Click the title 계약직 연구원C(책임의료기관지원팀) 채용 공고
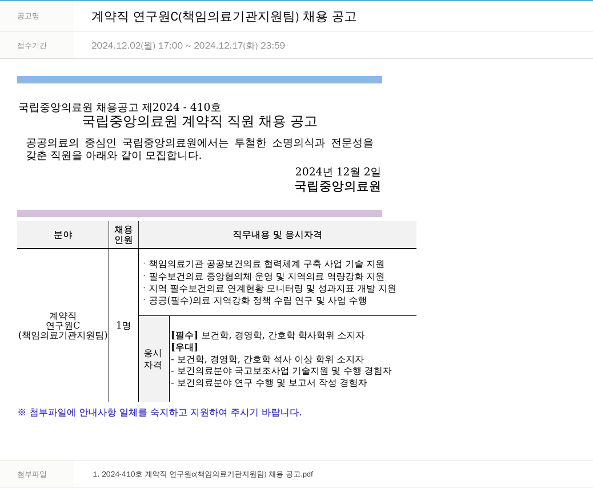Screen dimensions: 593x488 pyautogui.click(x=224, y=17)
